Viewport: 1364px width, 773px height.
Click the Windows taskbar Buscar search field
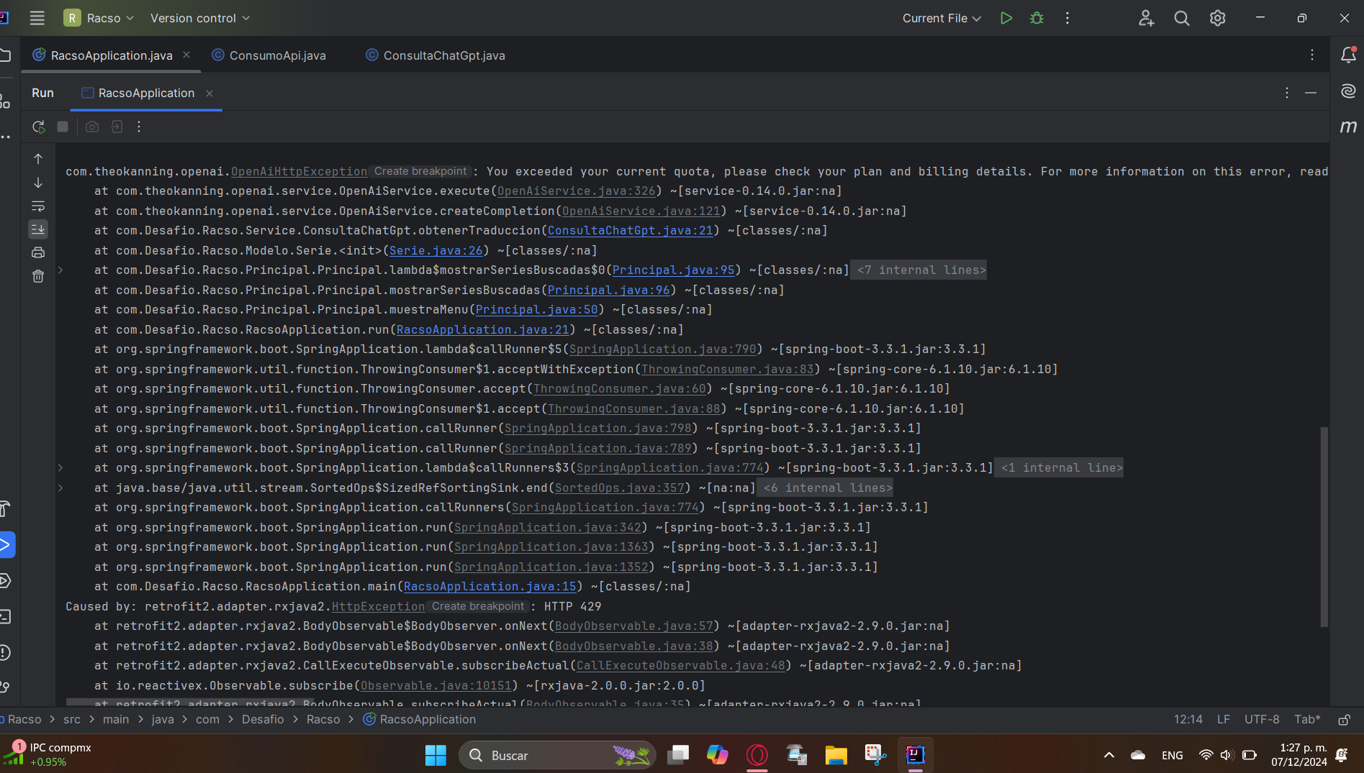coord(557,755)
